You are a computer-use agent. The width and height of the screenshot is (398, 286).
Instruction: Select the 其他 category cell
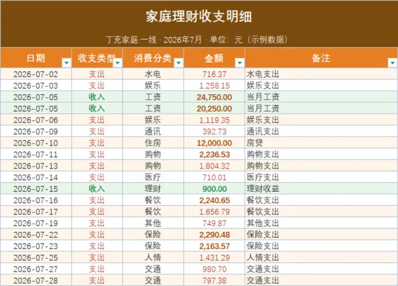(153, 223)
